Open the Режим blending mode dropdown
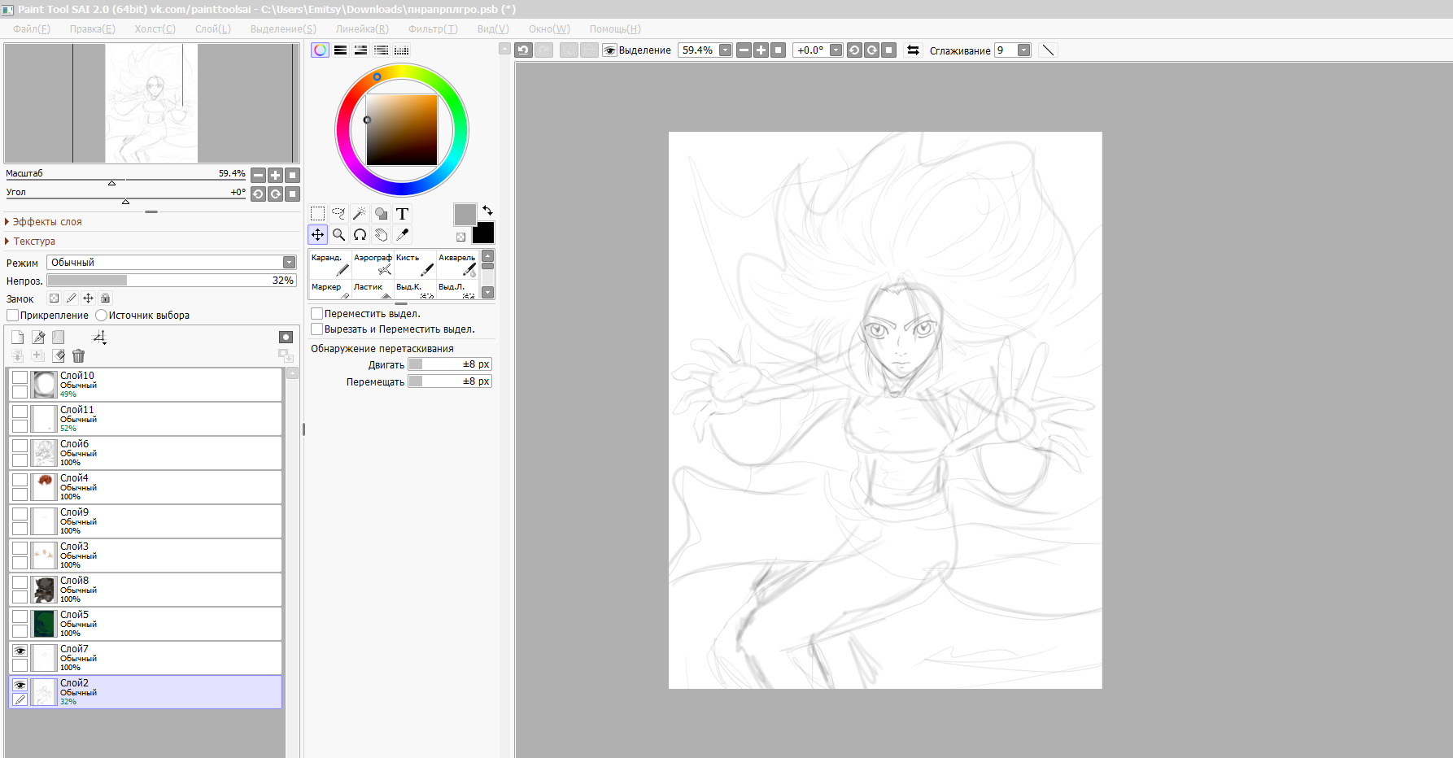 [x=289, y=263]
